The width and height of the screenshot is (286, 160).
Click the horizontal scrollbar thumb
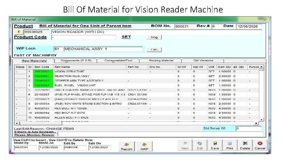coord(41,123)
